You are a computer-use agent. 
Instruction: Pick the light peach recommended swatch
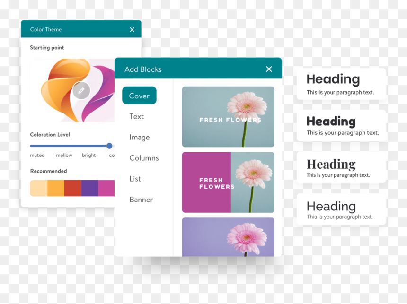39,188
